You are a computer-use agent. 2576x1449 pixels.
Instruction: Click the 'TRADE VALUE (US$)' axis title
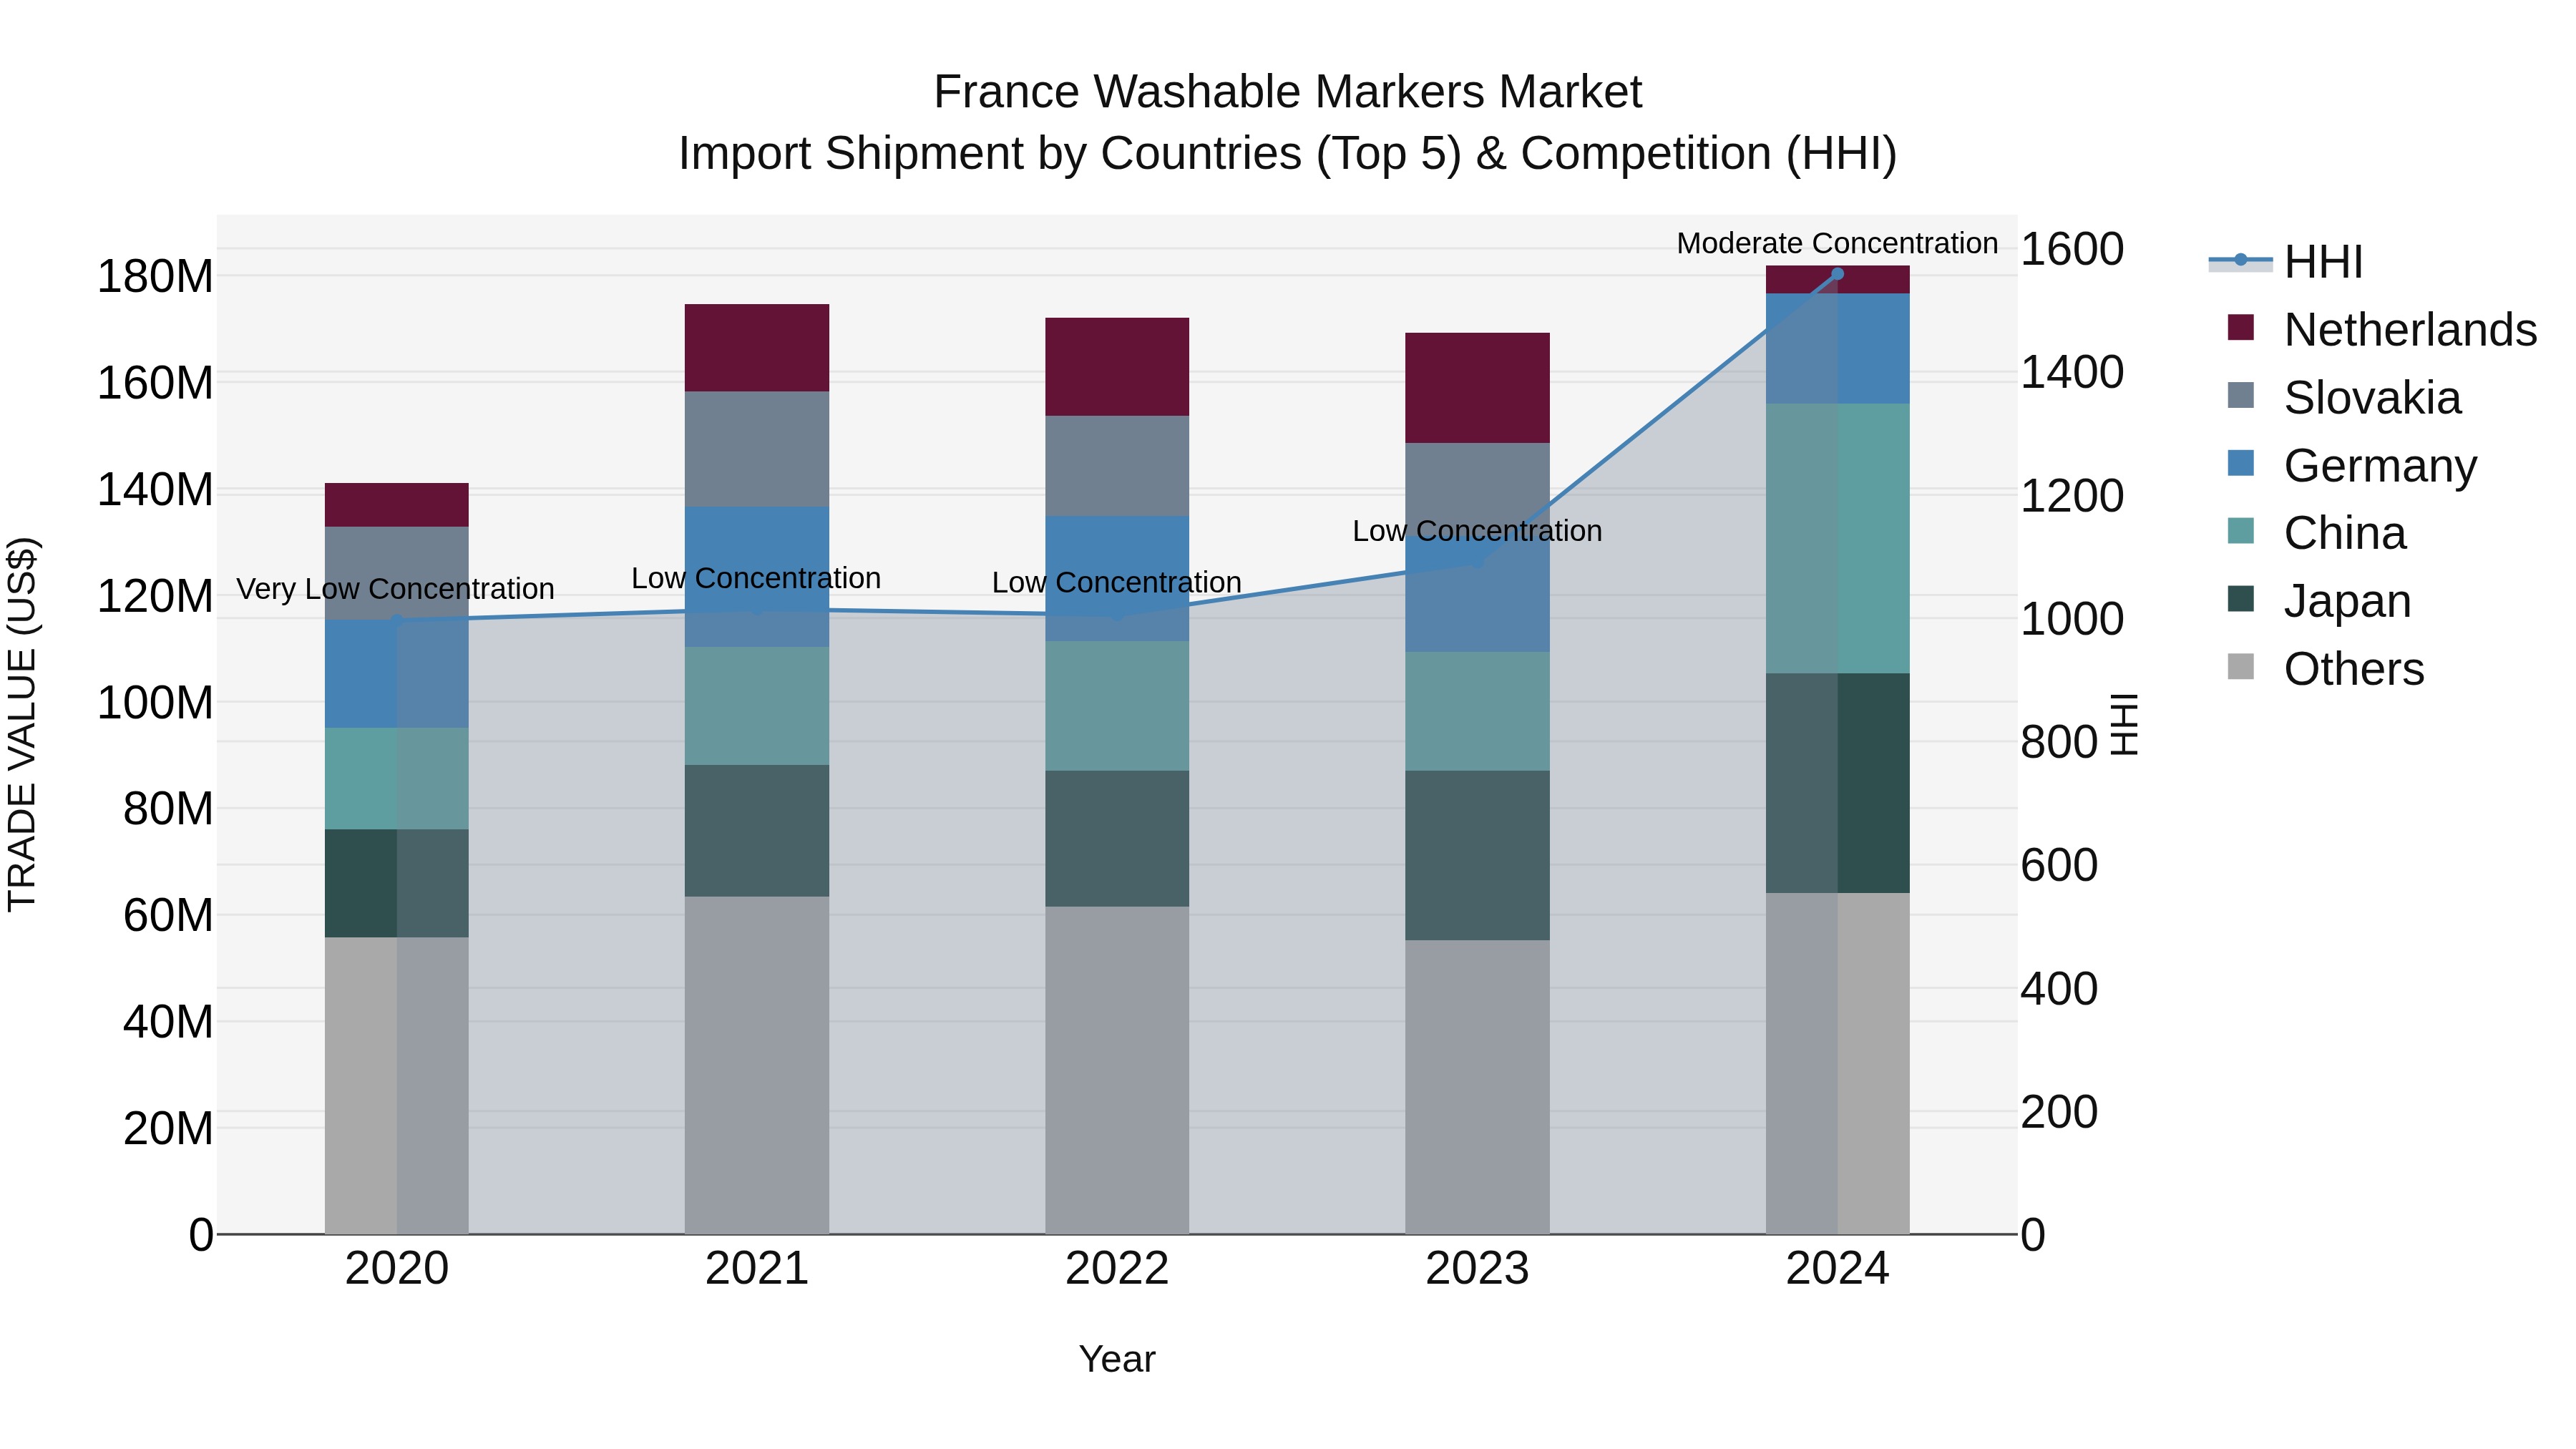pos(22,724)
